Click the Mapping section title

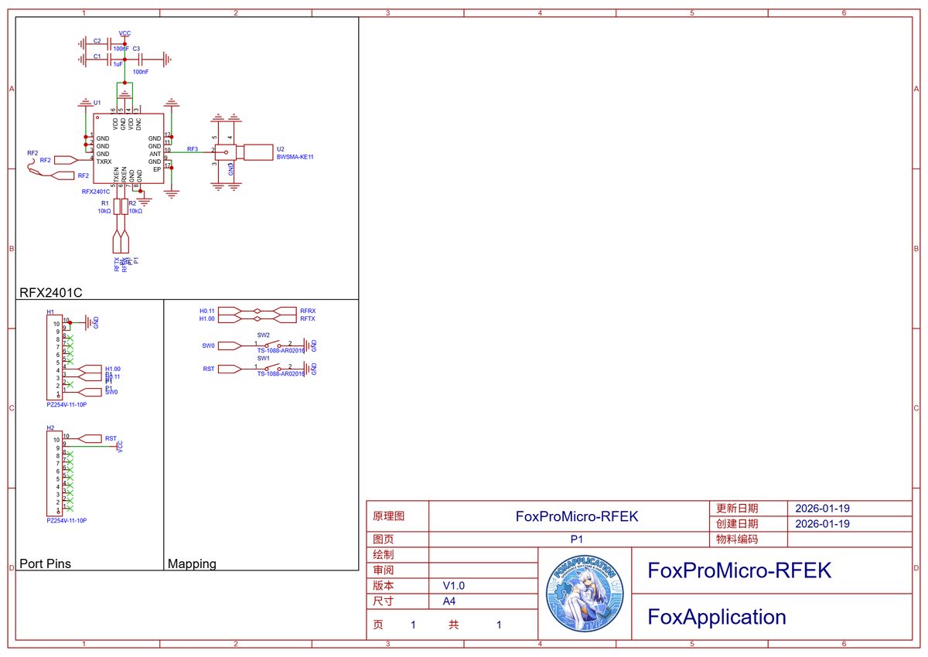[192, 564]
